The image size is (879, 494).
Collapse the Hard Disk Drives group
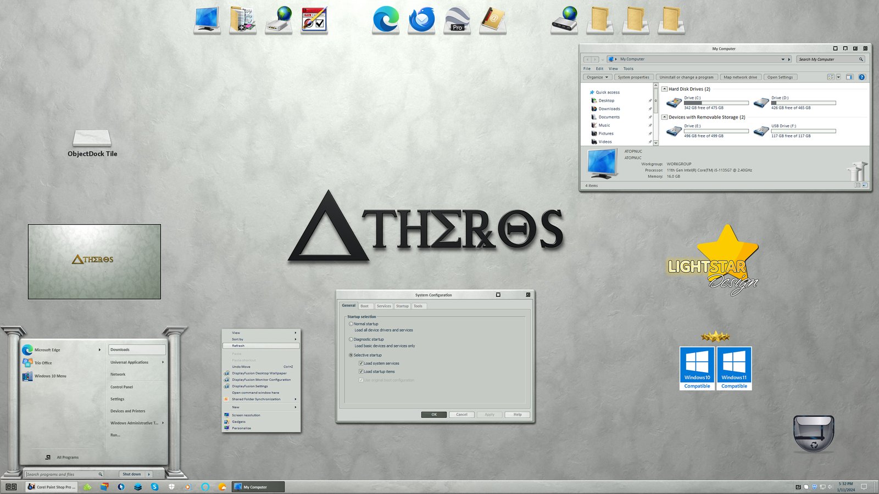coord(664,89)
